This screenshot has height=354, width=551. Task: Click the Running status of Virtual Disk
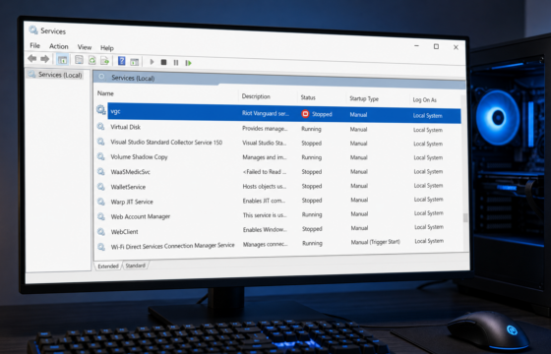pyautogui.click(x=311, y=129)
